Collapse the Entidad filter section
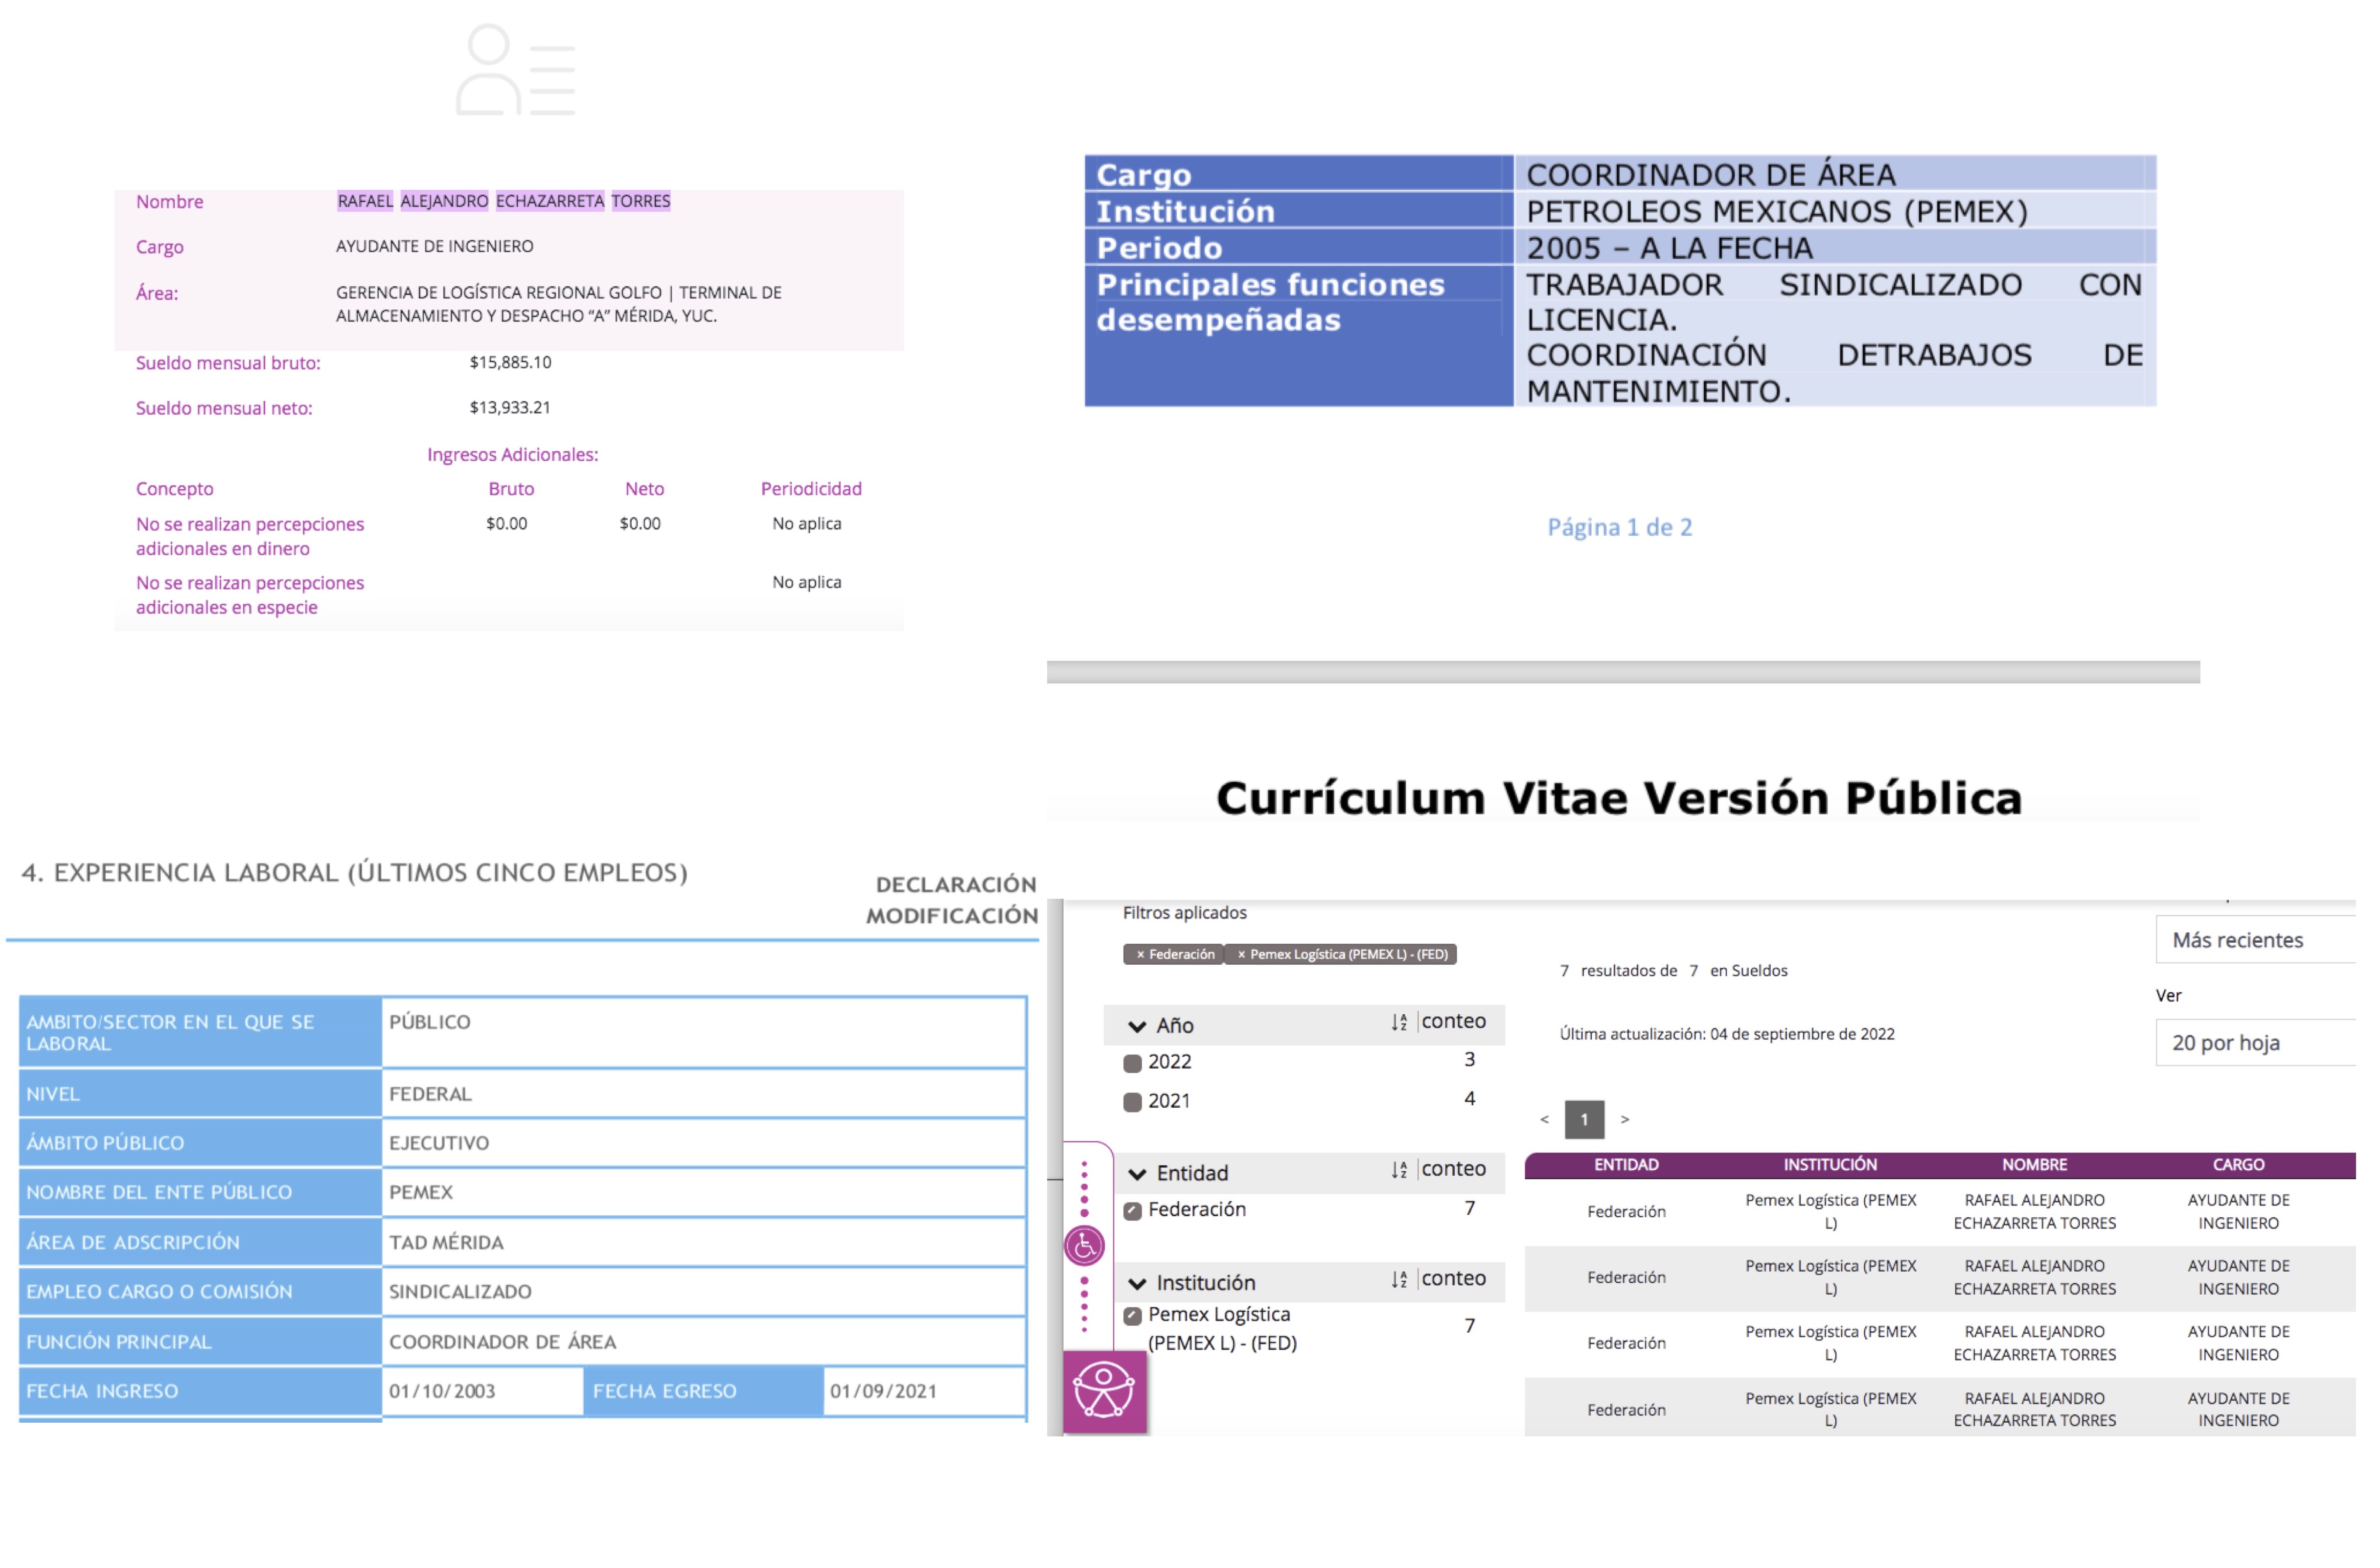Screen dimensions: 2380x1568 tap(1137, 1174)
